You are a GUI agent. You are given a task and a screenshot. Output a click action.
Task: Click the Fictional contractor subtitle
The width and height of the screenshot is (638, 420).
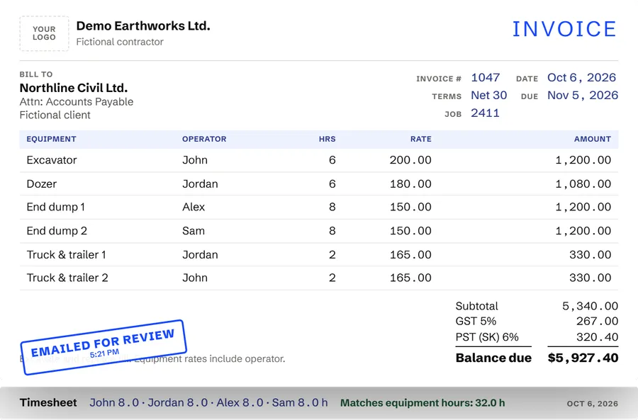tap(120, 42)
